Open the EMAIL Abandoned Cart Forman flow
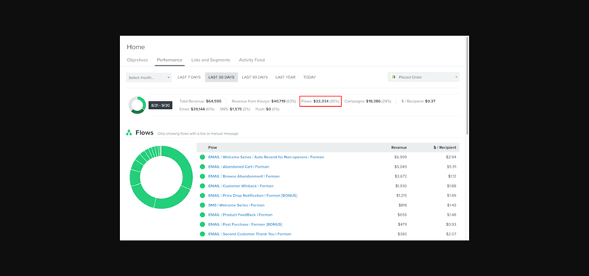Image resolution: width=589 pixels, height=276 pixels. (x=239, y=167)
